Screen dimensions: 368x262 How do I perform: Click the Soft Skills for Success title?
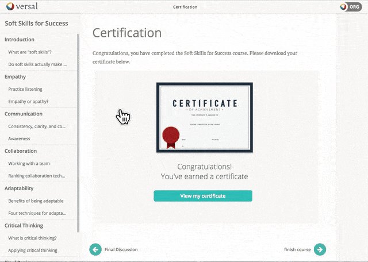(36, 23)
